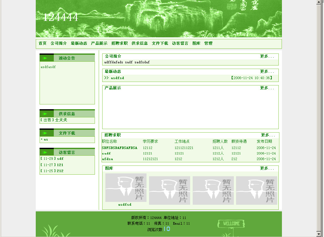Open job posting SDFSDSDAFDSAFDSA
The width and height of the screenshot is (324, 237).
[120, 148]
